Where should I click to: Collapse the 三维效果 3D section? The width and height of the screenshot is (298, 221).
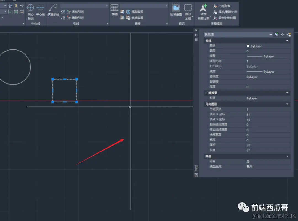tap(287, 93)
